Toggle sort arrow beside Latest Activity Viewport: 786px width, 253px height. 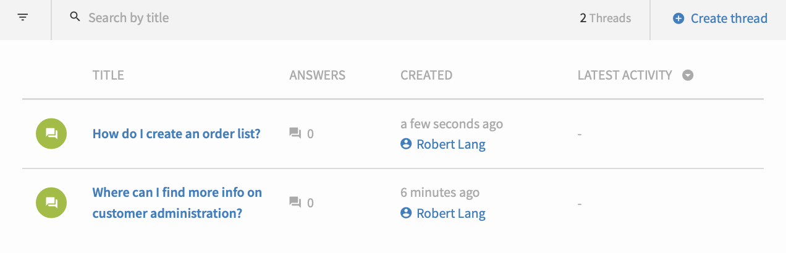coord(688,75)
